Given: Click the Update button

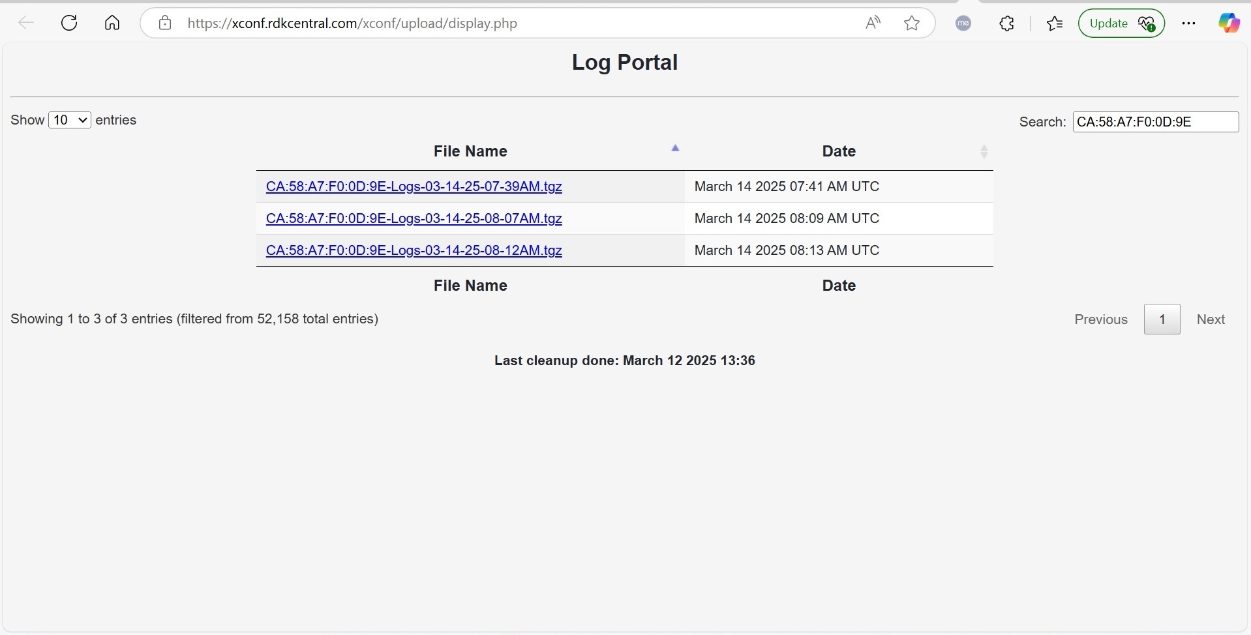Looking at the screenshot, I should (x=1121, y=23).
